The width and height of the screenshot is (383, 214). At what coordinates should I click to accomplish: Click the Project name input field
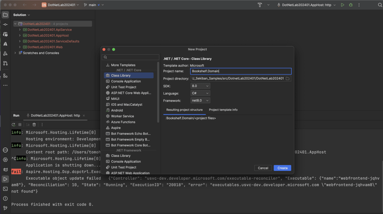tap(241, 71)
